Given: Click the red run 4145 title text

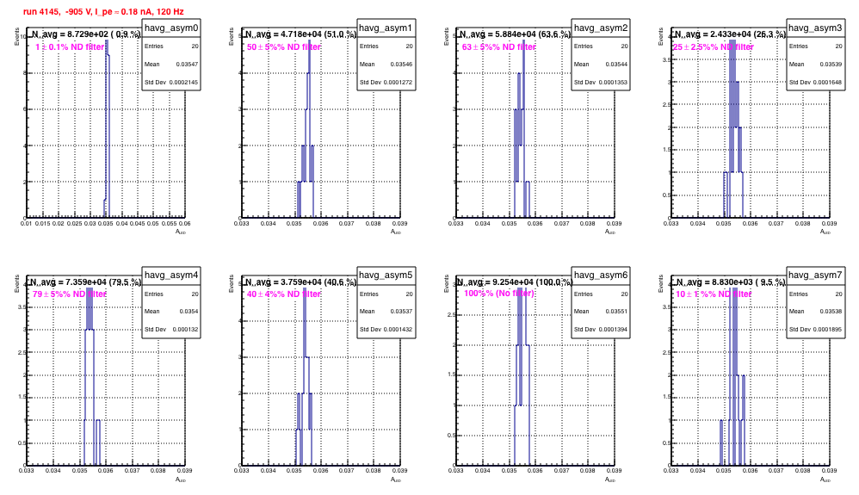Looking at the screenshot, I should 103,11.
